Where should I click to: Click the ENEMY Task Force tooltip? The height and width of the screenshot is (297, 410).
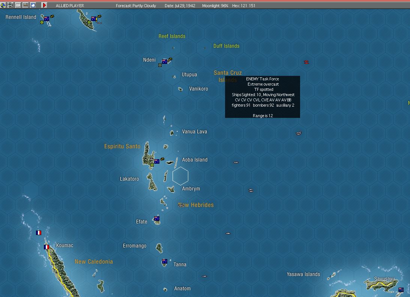pos(263,97)
